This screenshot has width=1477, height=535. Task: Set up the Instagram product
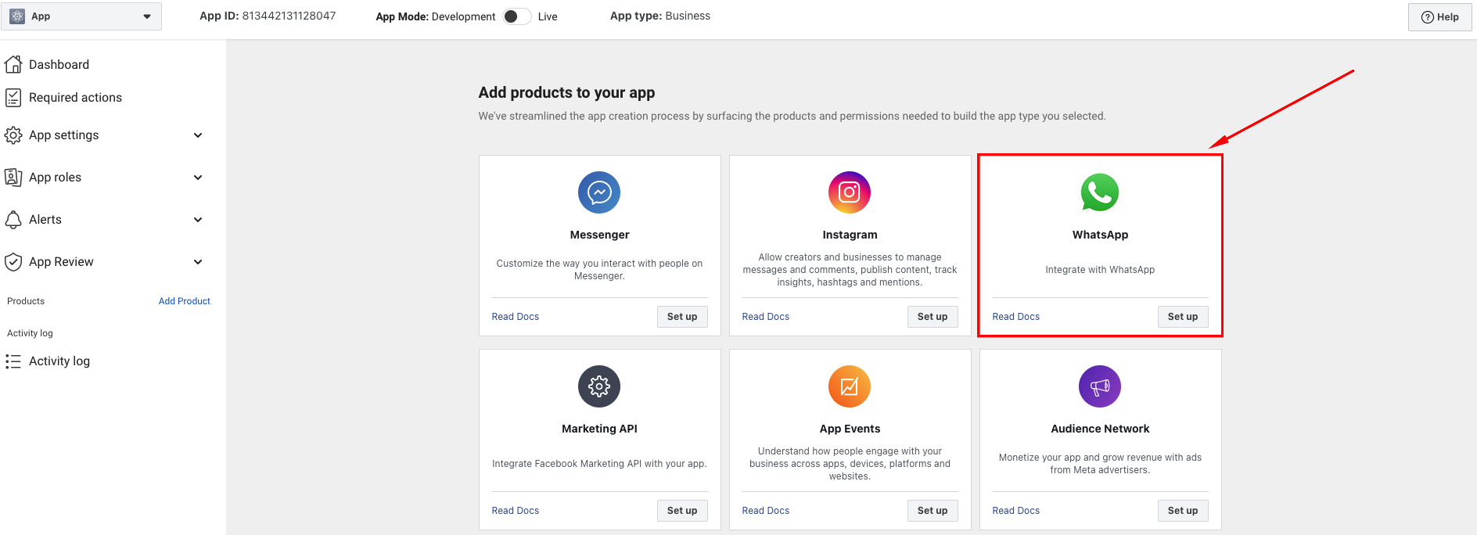pos(933,317)
